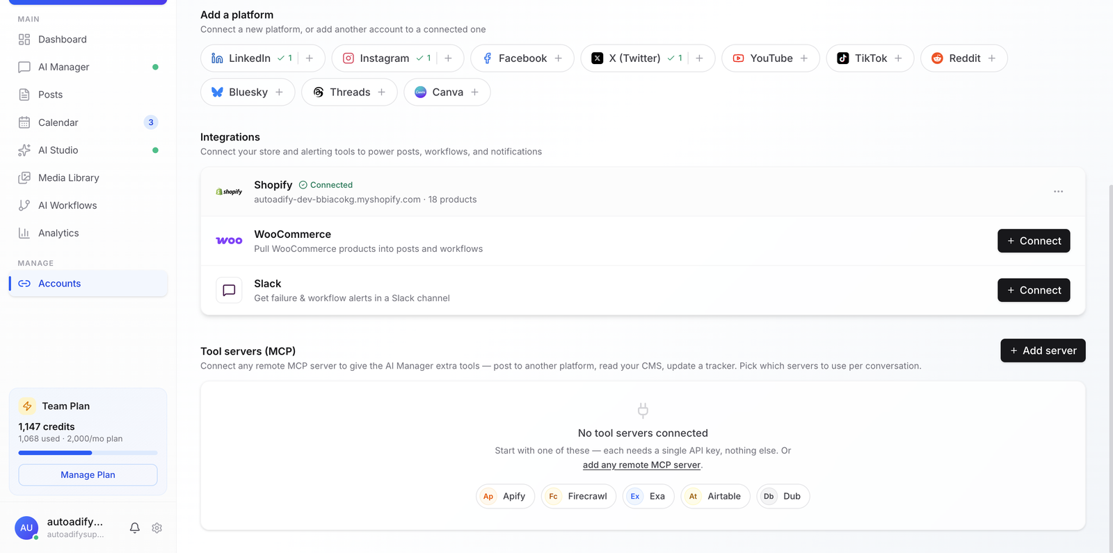This screenshot has height=553, width=1113.
Task: Connect YouTube using its plus icon
Action: [x=804, y=58]
